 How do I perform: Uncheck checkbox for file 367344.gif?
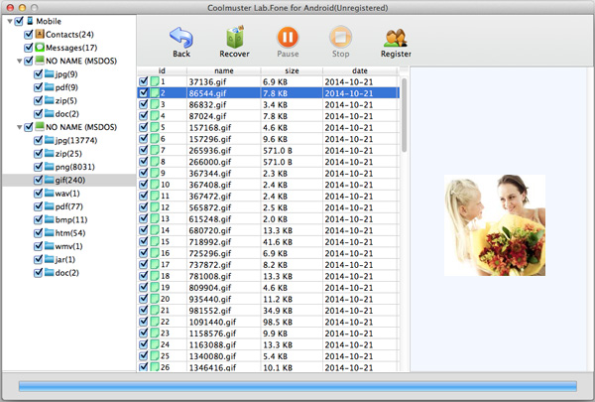[x=143, y=173]
